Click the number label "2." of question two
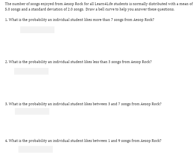 click(x=7, y=62)
